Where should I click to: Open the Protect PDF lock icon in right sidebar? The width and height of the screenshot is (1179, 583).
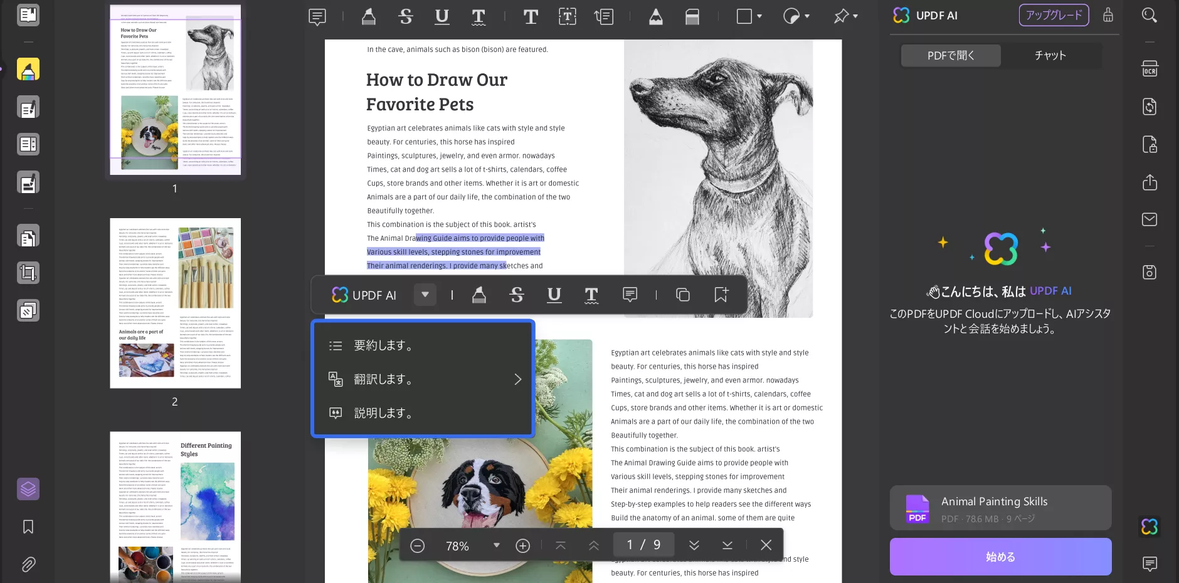point(1150,145)
